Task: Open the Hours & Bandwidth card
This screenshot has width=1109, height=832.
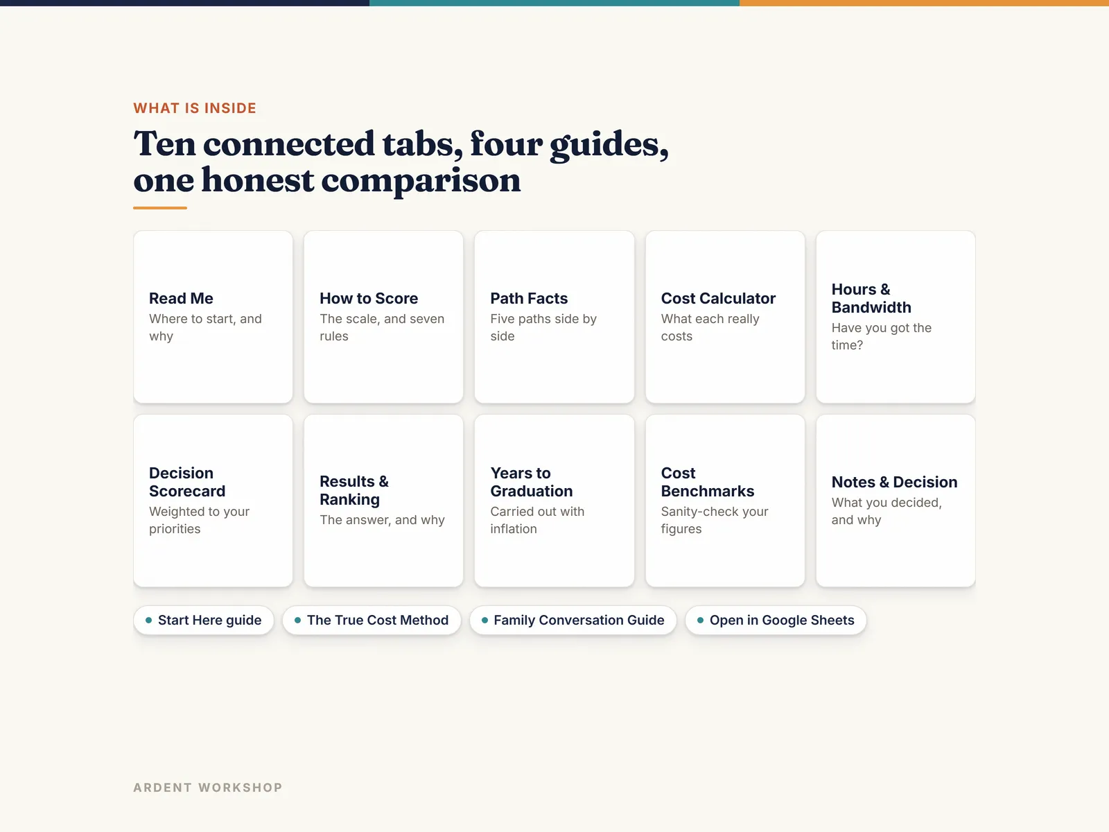Action: click(896, 317)
